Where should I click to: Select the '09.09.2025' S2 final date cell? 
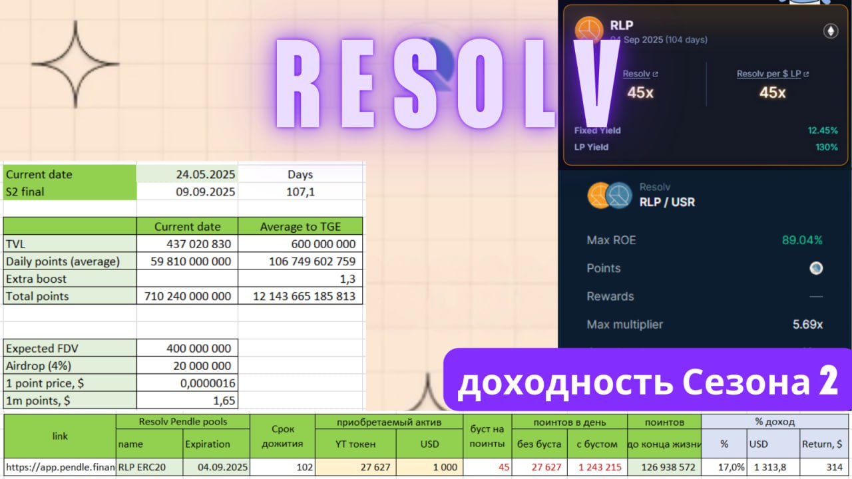[187, 192]
